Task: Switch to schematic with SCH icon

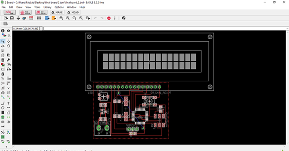Action: (31, 18)
